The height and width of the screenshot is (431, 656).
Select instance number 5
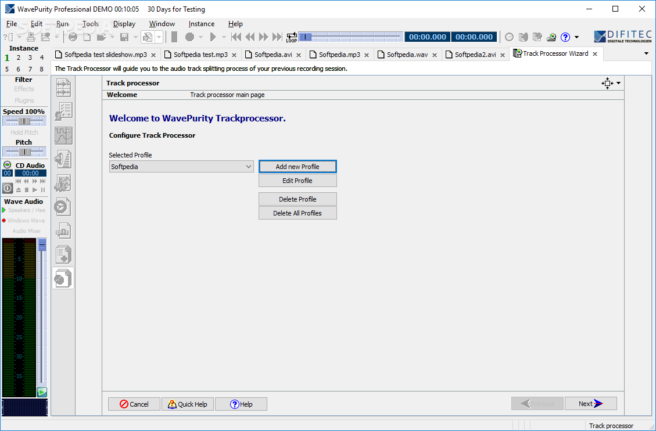[x=7, y=69]
